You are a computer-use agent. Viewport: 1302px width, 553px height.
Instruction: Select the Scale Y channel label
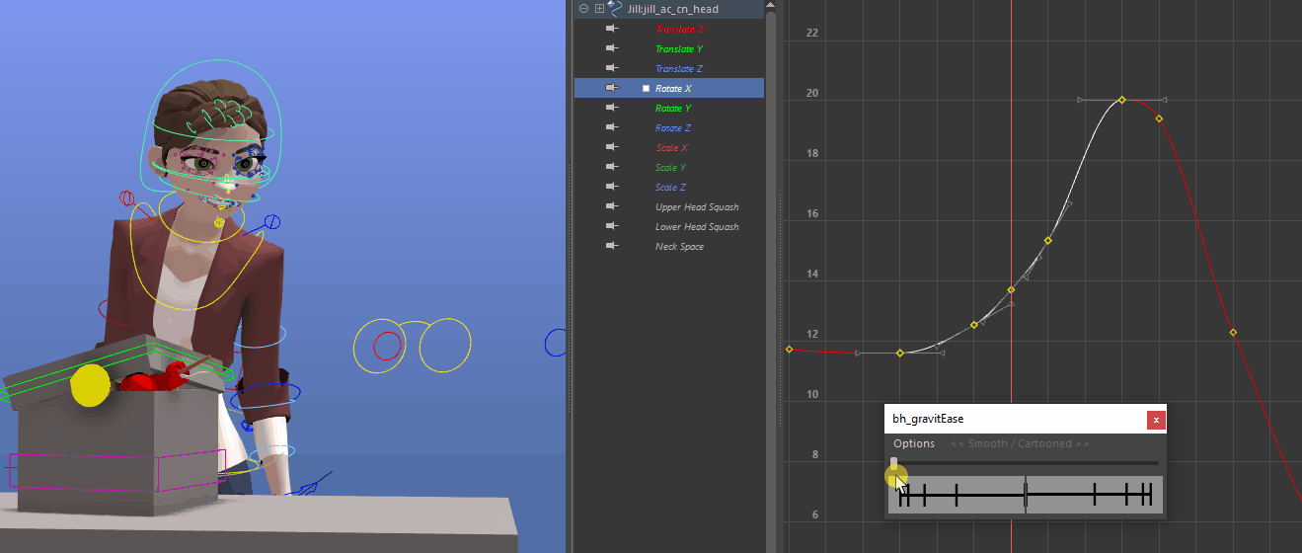671,168
